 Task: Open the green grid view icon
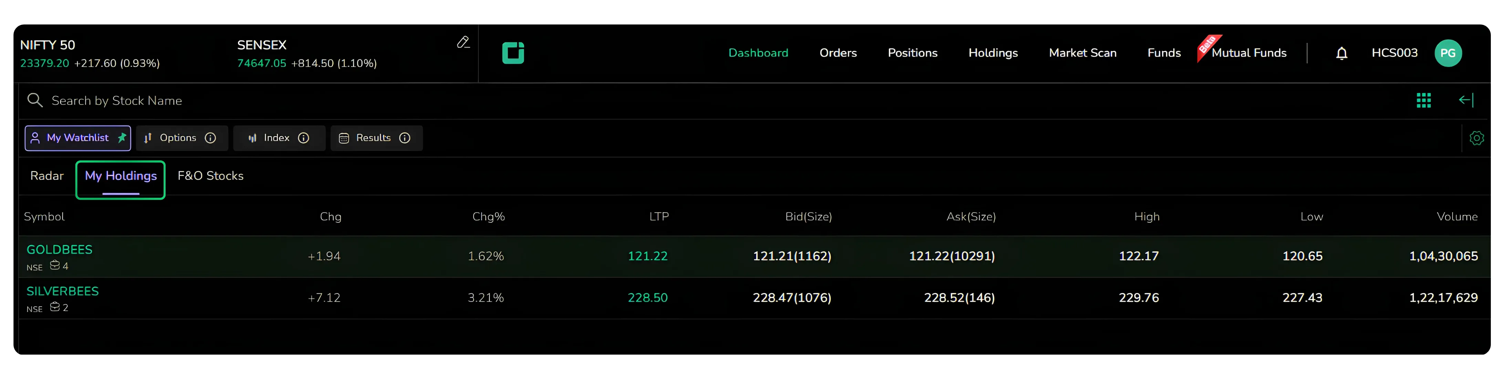[x=1423, y=101]
